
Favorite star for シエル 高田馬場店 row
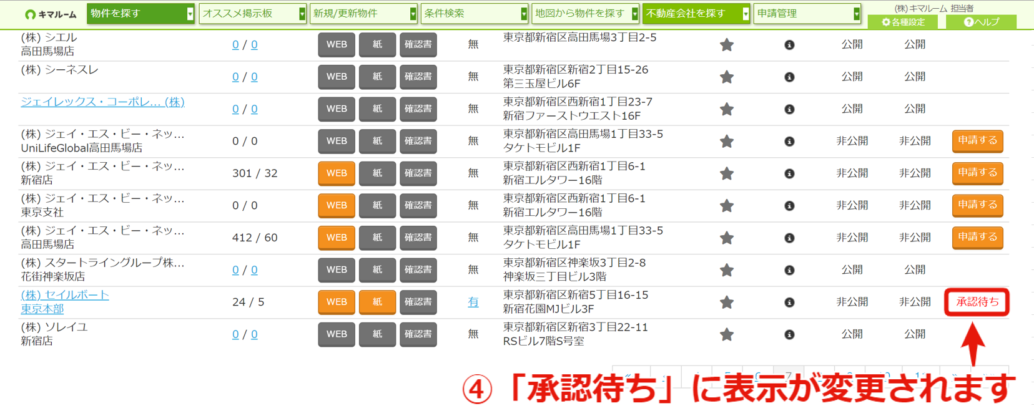(726, 45)
